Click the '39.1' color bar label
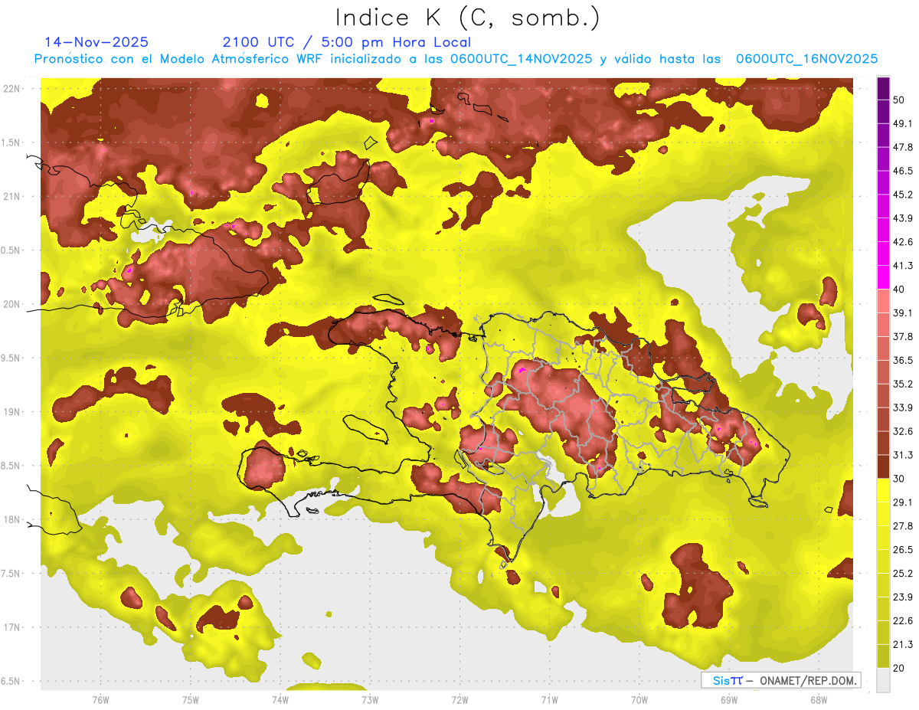919x710 pixels. click(903, 313)
